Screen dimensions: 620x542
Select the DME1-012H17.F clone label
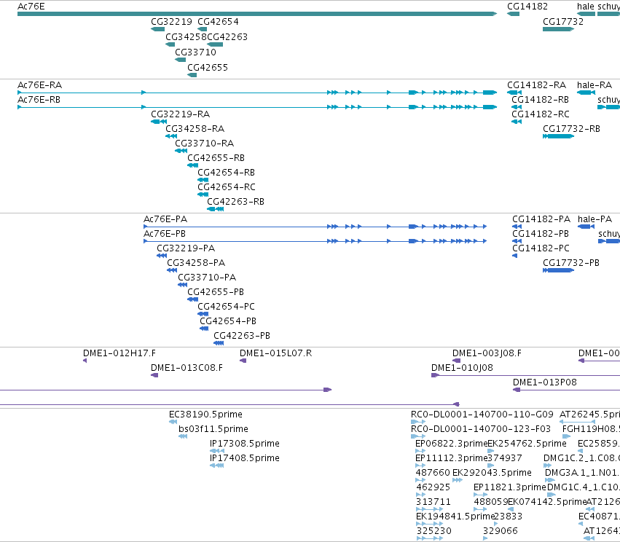pos(119,353)
